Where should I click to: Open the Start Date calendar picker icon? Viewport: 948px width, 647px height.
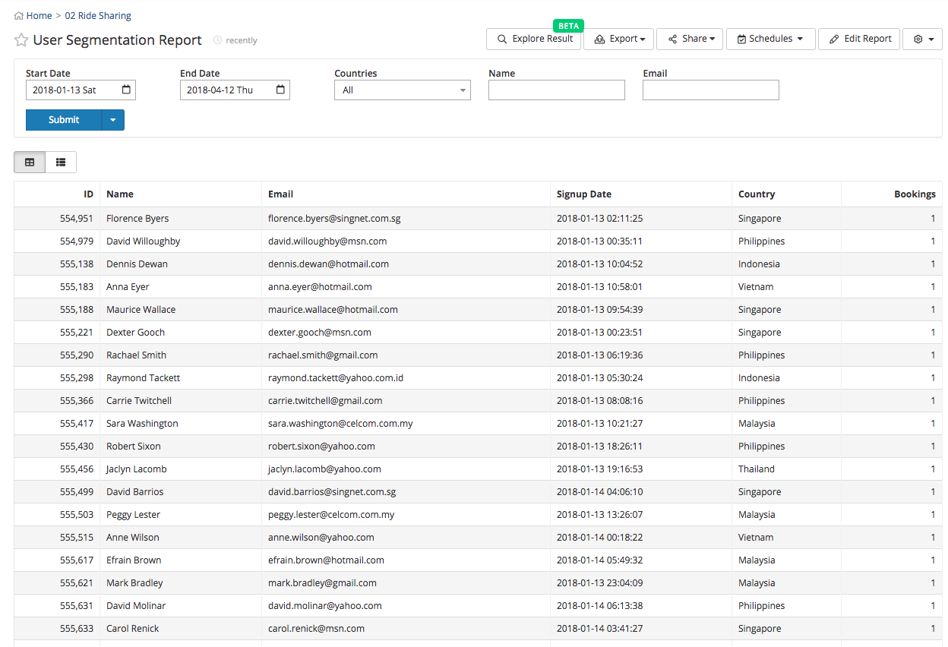(125, 90)
